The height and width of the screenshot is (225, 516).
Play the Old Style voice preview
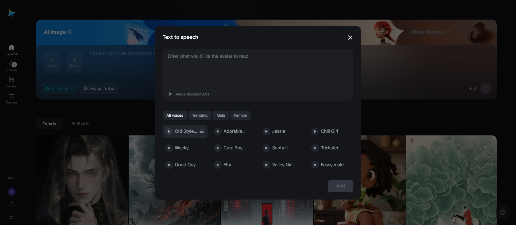(x=169, y=131)
